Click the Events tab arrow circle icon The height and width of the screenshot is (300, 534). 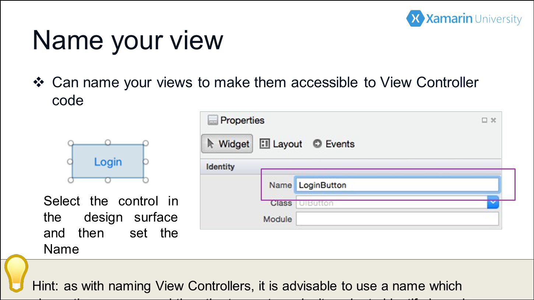[317, 144]
